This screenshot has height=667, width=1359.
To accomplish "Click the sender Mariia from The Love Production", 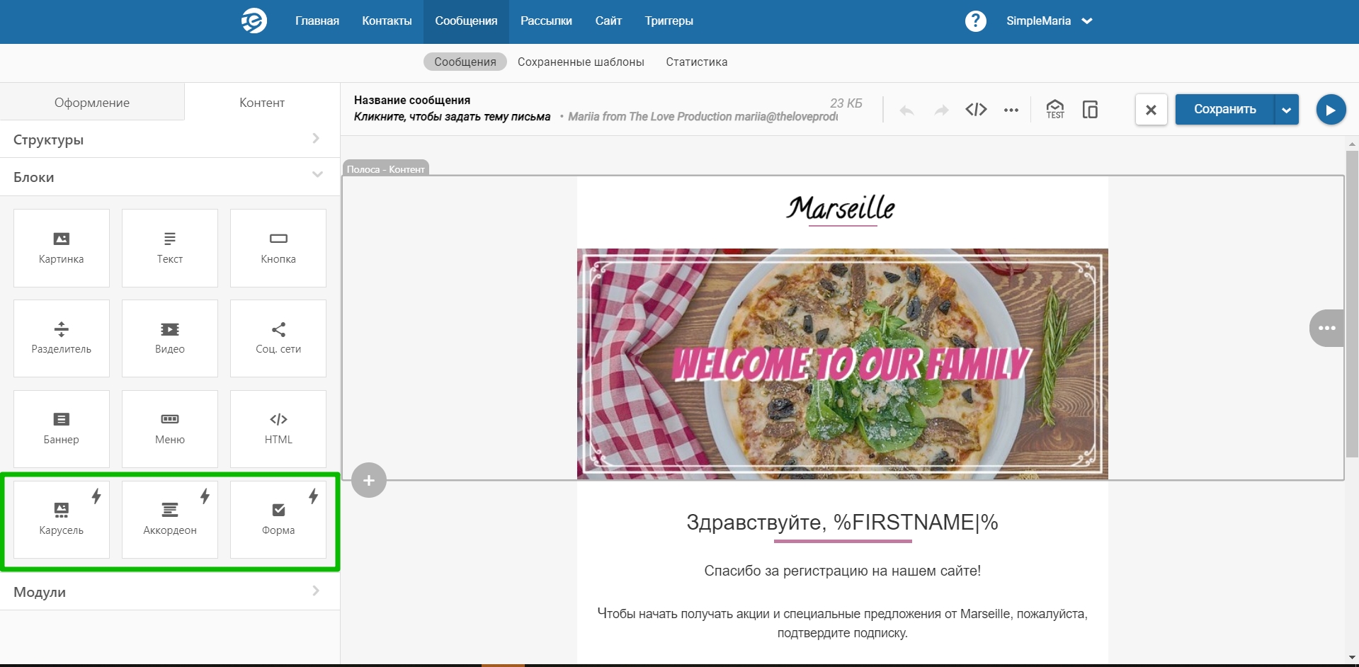I will pos(703,116).
